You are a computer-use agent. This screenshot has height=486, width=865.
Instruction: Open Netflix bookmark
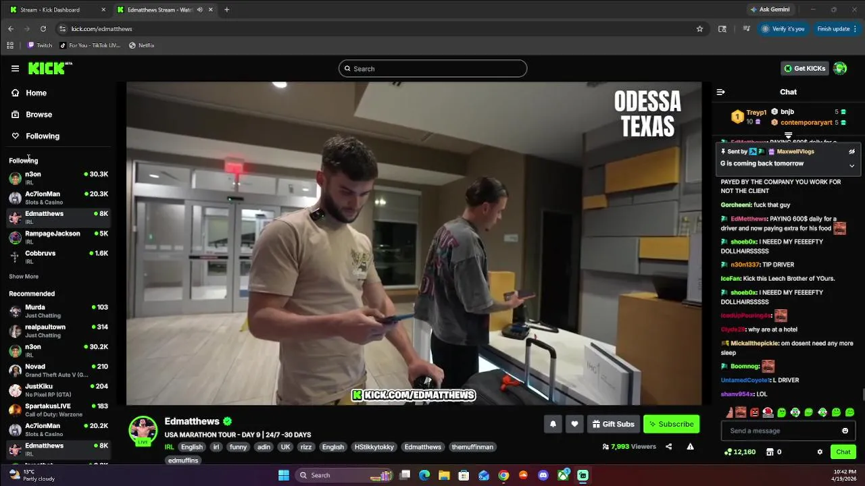tap(142, 45)
